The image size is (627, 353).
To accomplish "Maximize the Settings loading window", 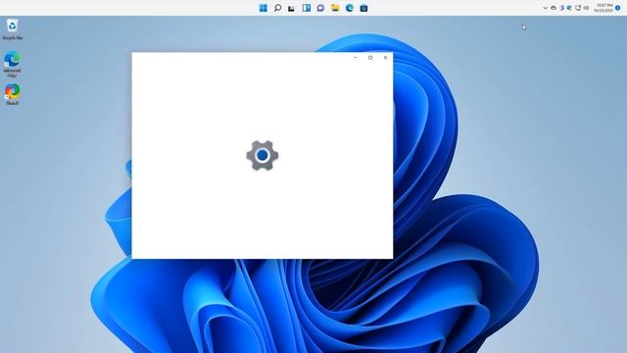I will pos(370,58).
